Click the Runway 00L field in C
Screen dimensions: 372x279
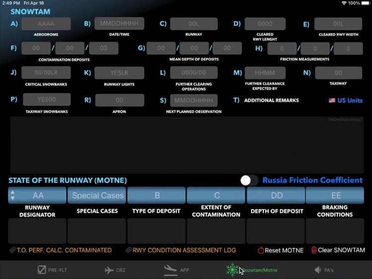click(x=193, y=24)
